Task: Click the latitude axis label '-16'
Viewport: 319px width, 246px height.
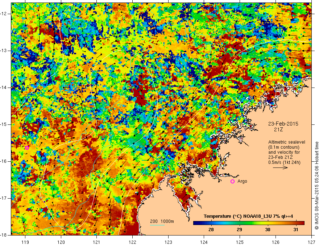Action: pyautogui.click(x=4, y=161)
